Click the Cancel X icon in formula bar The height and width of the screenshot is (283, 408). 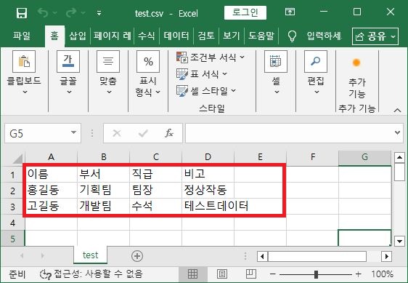click(117, 133)
